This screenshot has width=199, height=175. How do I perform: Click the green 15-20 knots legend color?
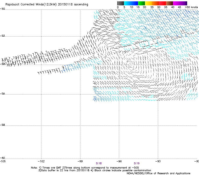(x=141, y=3)
